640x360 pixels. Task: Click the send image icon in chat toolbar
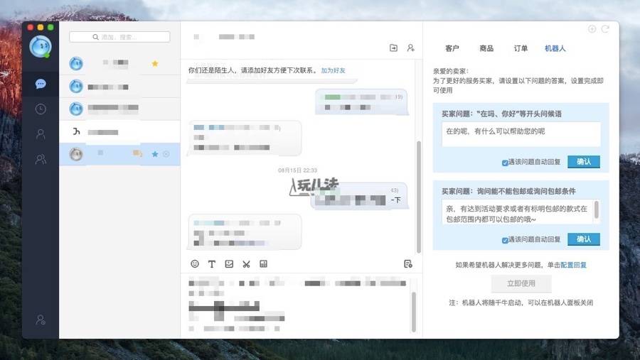click(229, 263)
